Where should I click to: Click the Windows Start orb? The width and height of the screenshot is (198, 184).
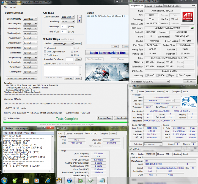[4, 180]
